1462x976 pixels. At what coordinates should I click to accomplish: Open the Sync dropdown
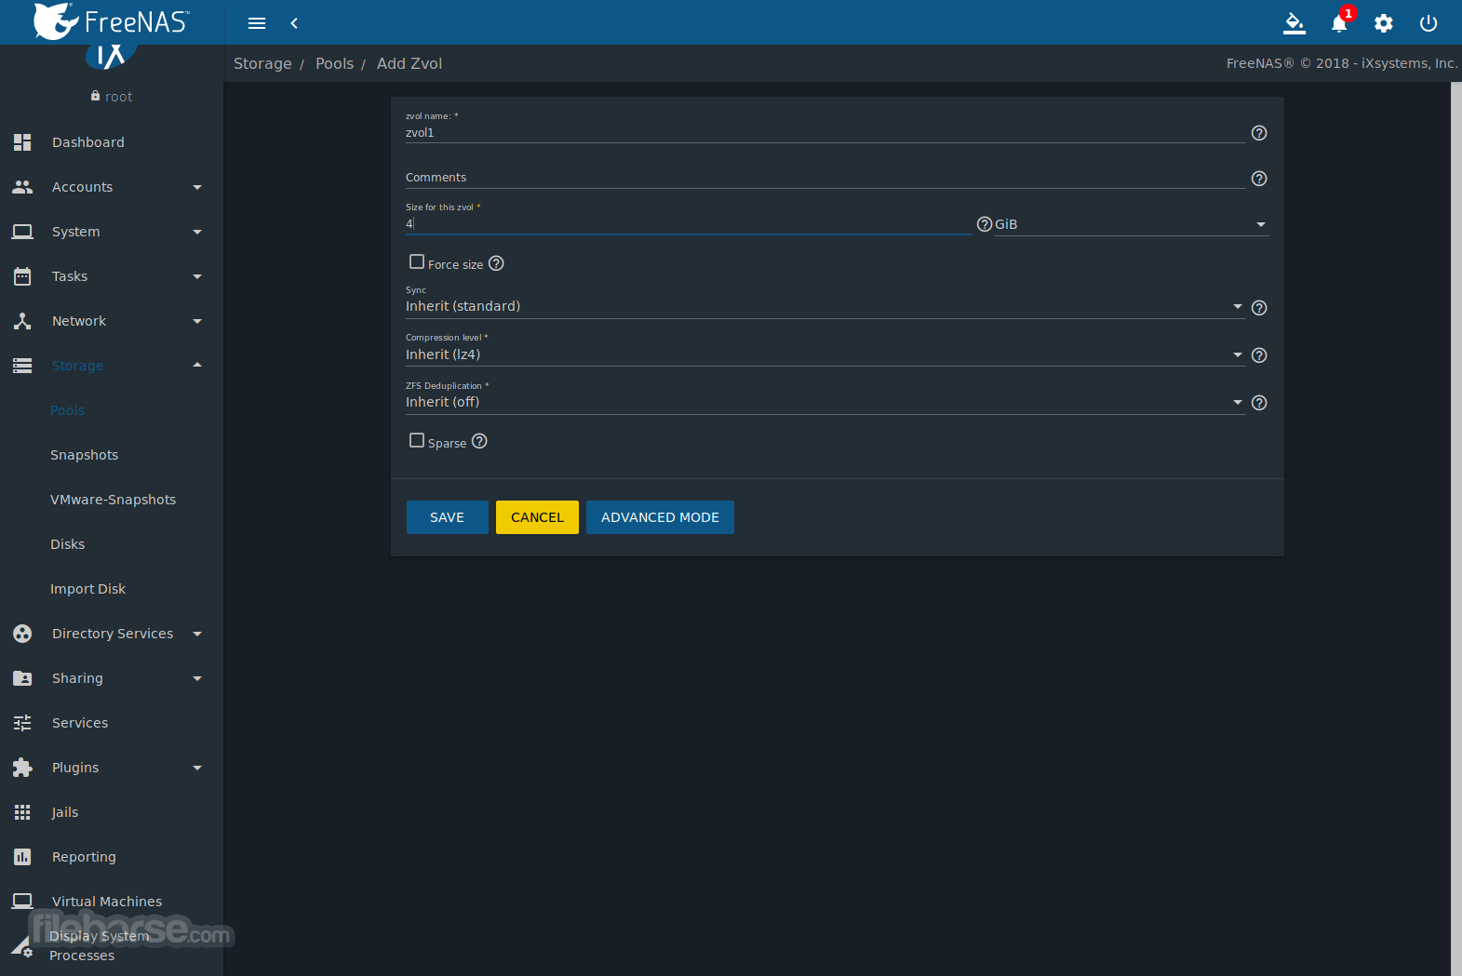coord(825,307)
